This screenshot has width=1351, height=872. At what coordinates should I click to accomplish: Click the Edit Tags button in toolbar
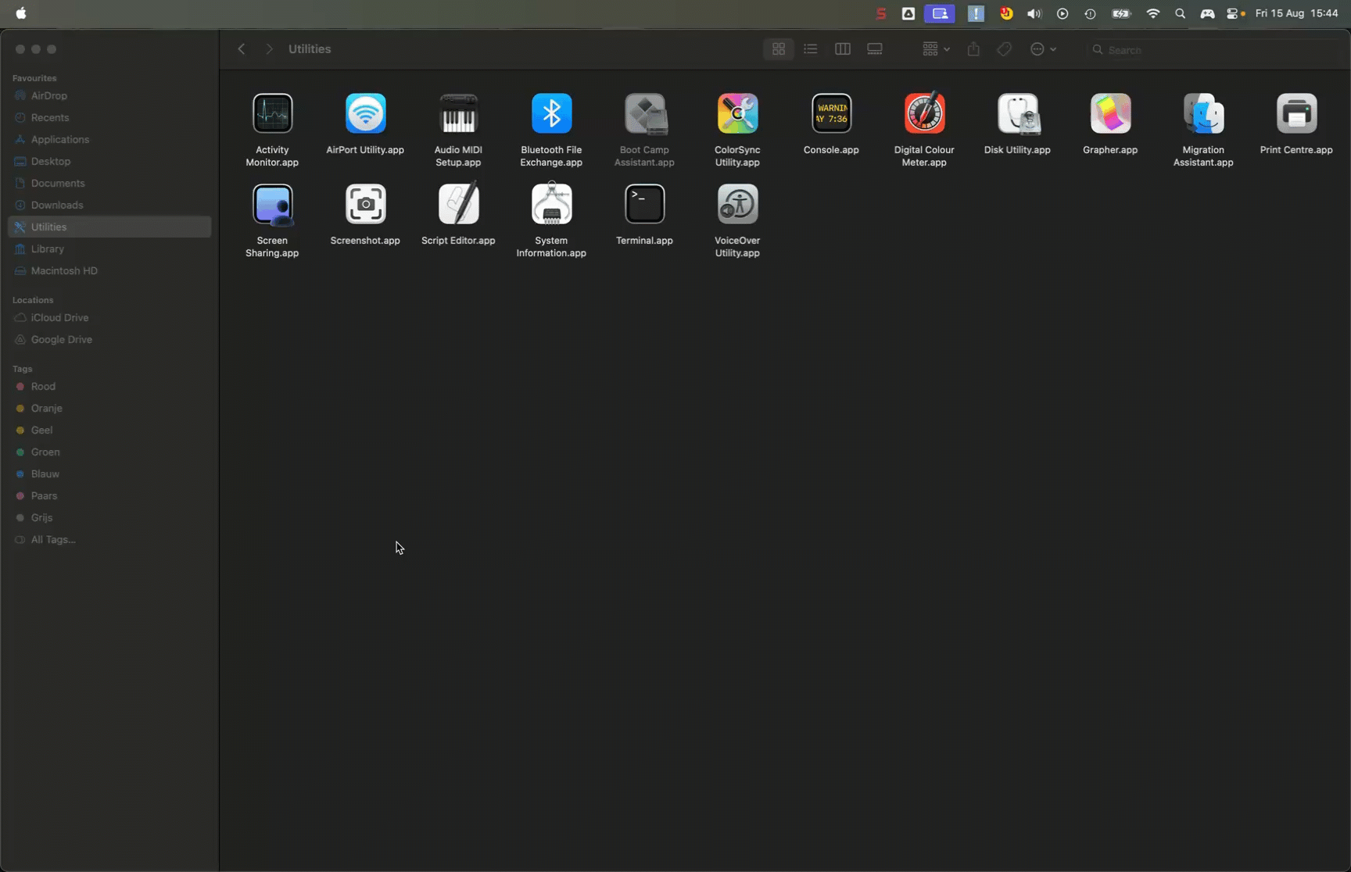click(1005, 49)
